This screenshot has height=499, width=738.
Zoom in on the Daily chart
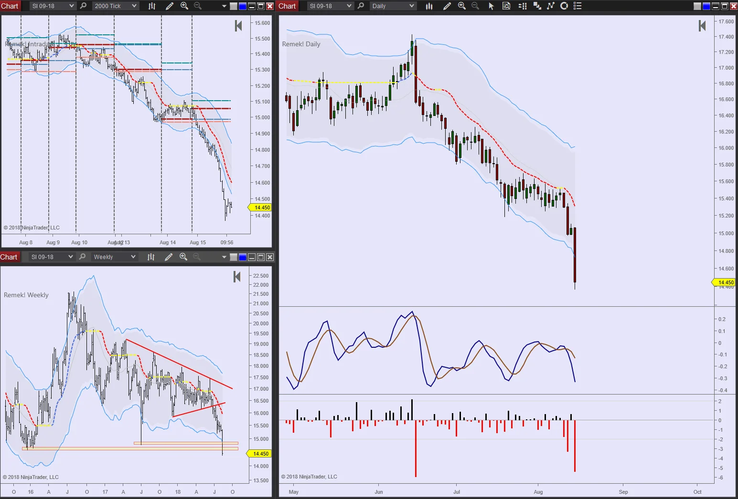(462, 6)
